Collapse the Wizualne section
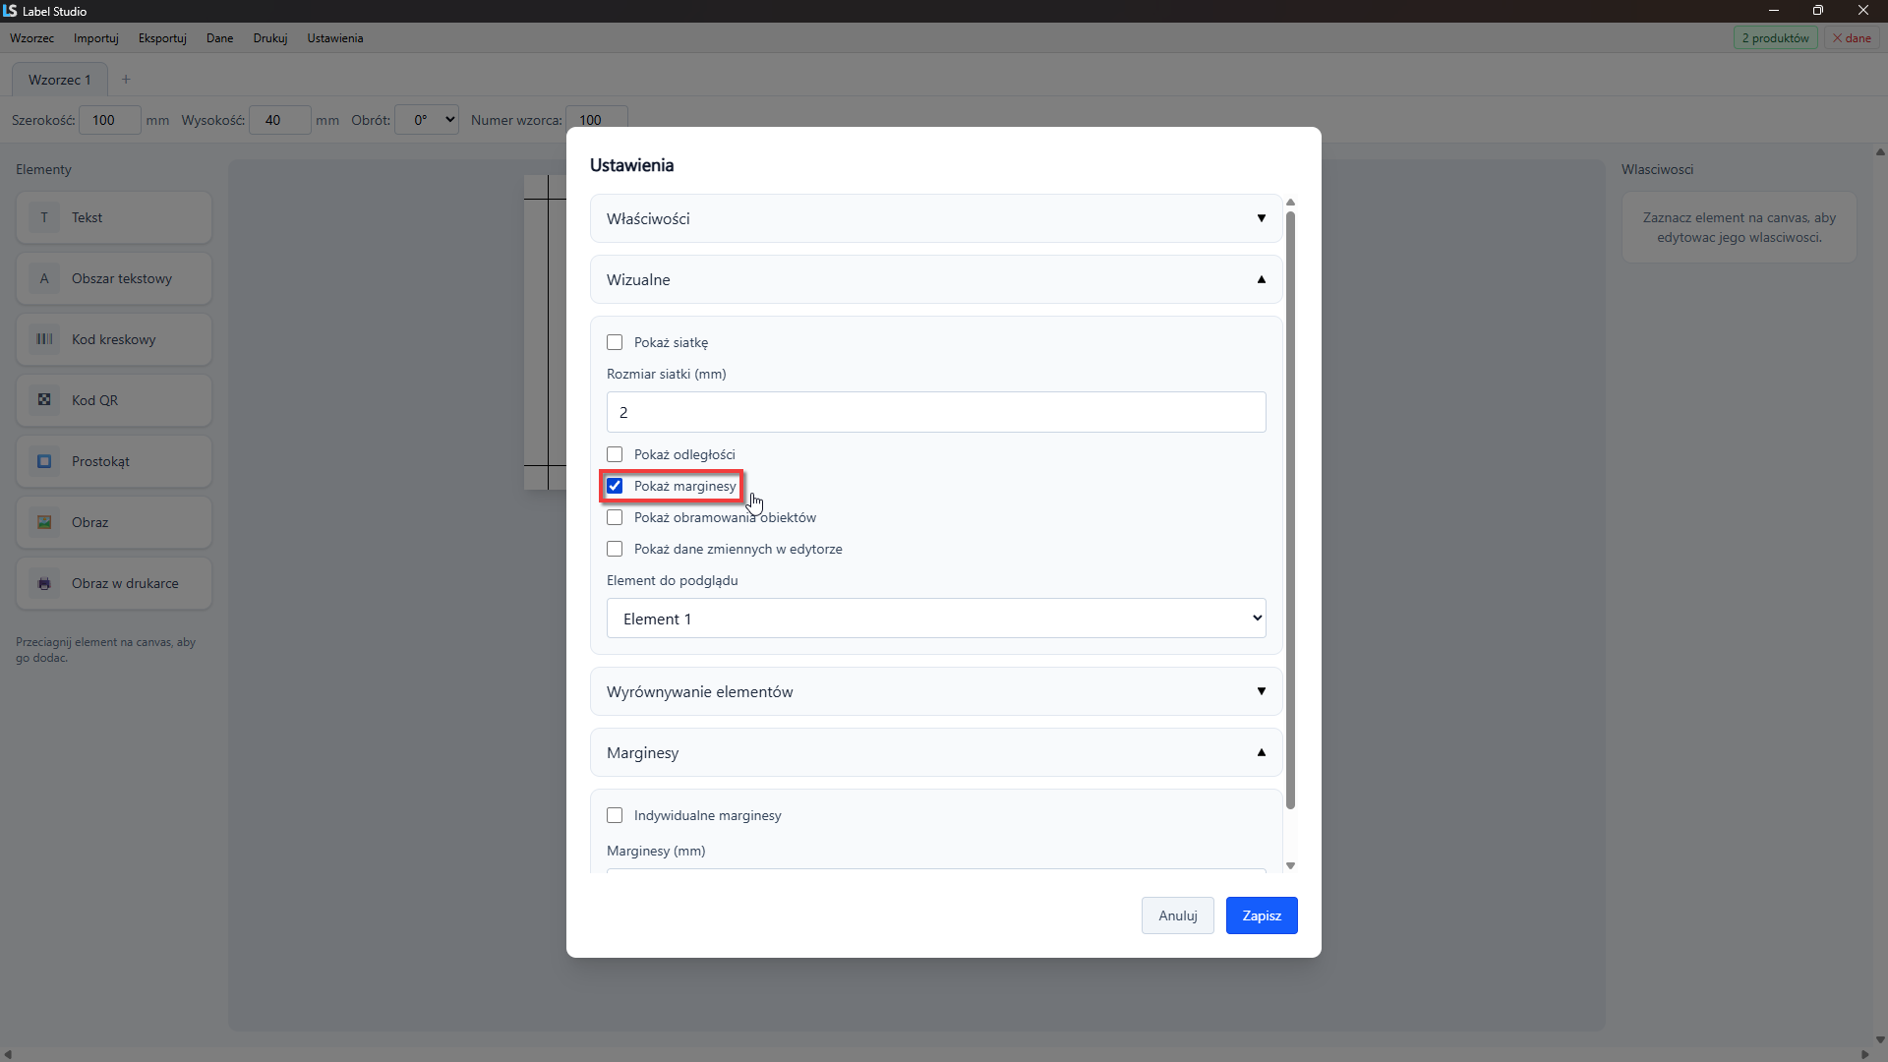Screen dimensions: 1888x1062 pyautogui.click(x=936, y=279)
